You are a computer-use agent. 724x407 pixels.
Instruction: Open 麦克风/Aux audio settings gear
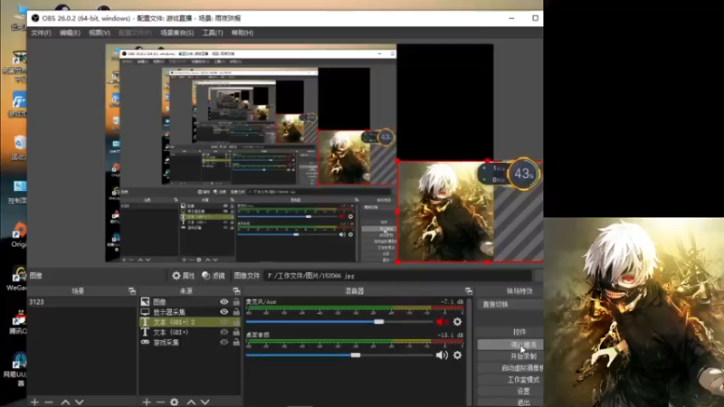click(x=457, y=322)
